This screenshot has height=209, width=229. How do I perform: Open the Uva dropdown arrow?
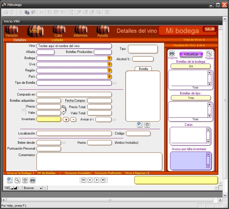click(x=109, y=65)
